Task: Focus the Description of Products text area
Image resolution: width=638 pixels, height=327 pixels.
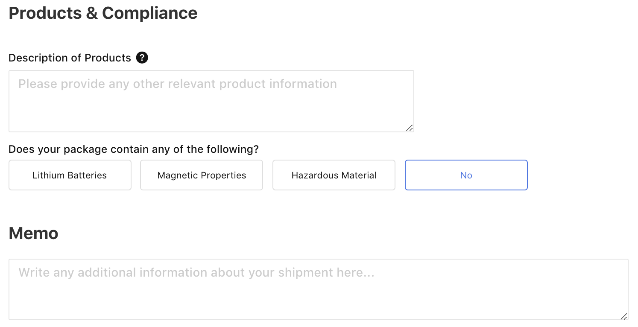Action: coord(211,107)
